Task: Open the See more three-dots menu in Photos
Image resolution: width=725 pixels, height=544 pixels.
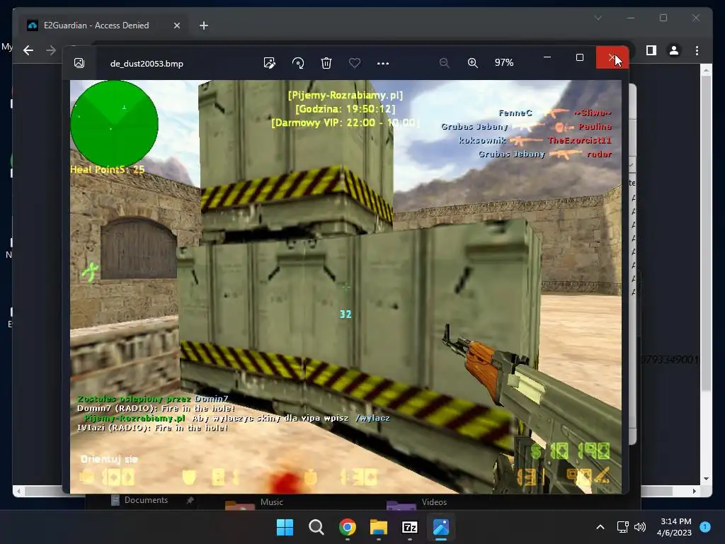Action: tap(383, 63)
